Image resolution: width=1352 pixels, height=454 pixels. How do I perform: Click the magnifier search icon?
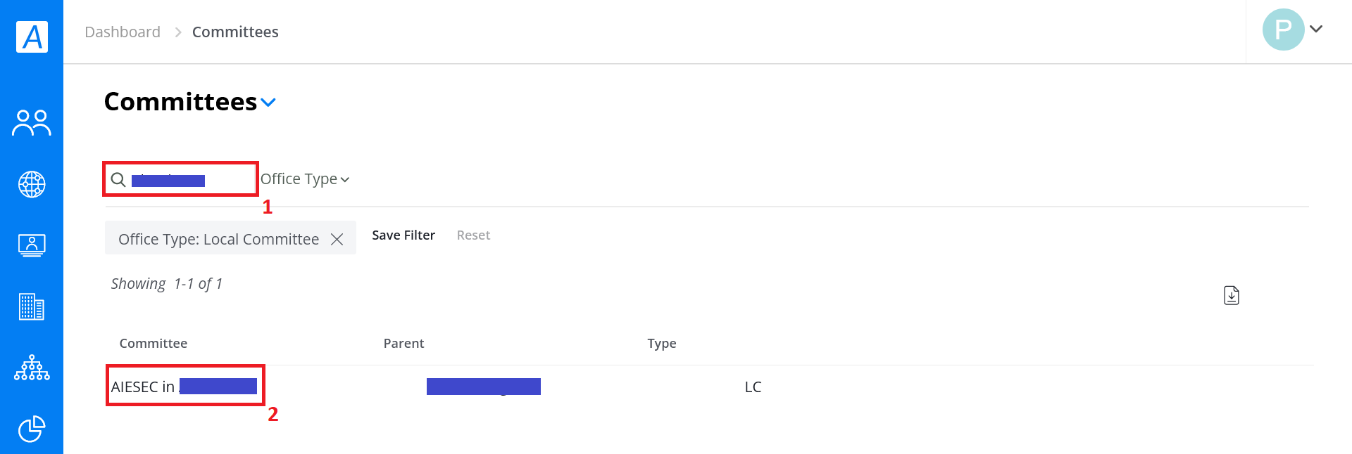118,180
